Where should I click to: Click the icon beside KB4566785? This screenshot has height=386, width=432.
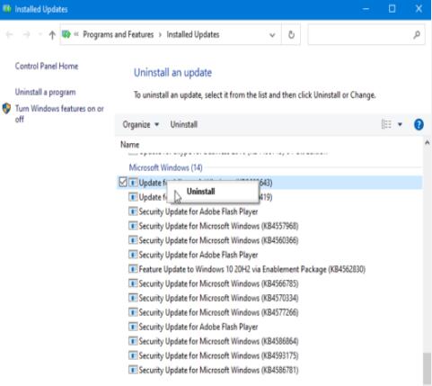click(133, 283)
